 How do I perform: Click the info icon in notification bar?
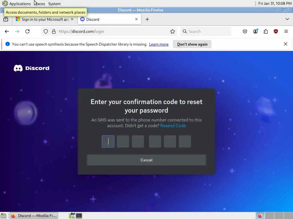tap(7, 44)
